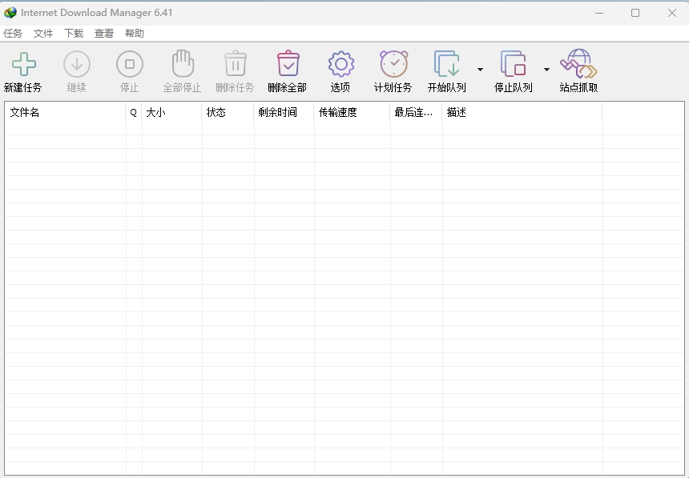Open the 下载 (Downloads) menu
The image size is (689, 478).
pyautogui.click(x=72, y=33)
